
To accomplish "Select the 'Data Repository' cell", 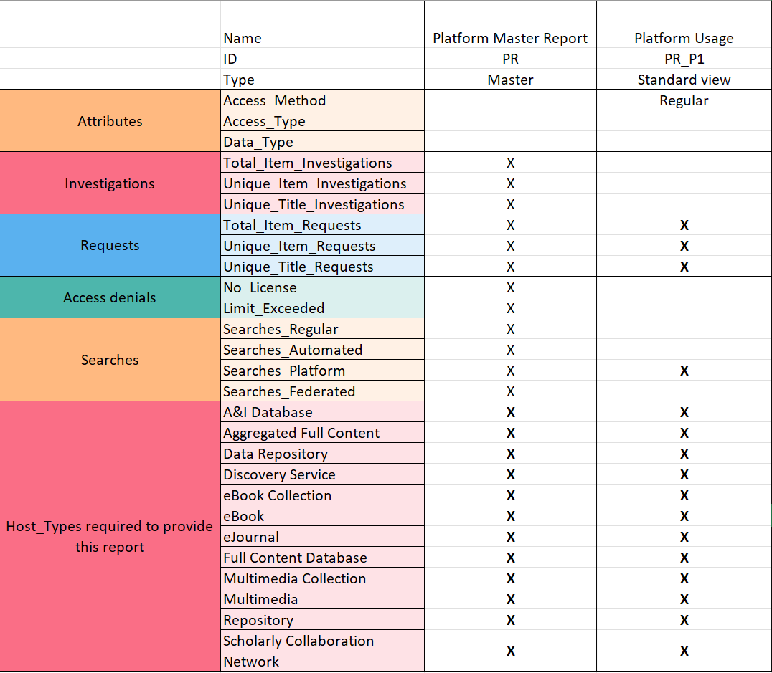I will [x=322, y=453].
